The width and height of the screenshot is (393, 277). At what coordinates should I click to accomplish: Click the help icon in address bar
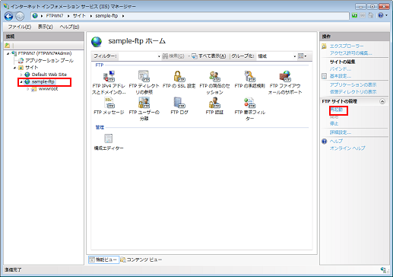(380, 15)
